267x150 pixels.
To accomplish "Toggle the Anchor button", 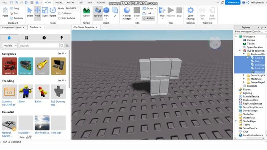I will coord(149,18).
